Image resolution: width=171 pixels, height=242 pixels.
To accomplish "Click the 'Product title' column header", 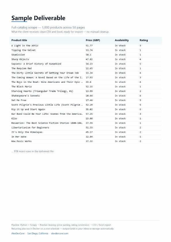I will (19, 40).
